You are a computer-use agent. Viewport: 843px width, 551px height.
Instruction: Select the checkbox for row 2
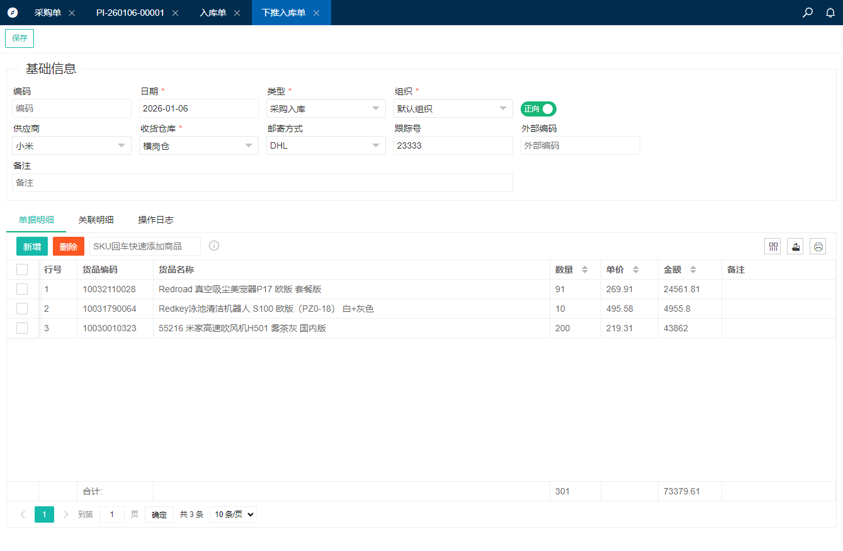22,309
